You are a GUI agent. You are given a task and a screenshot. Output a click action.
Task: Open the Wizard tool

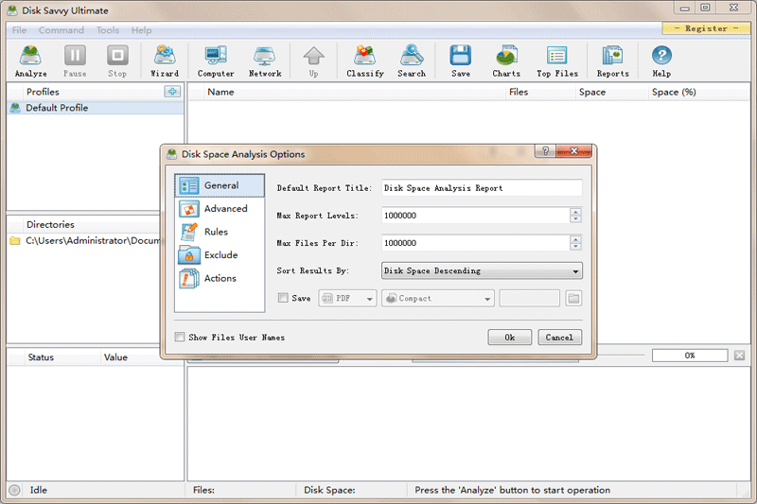pos(165,61)
